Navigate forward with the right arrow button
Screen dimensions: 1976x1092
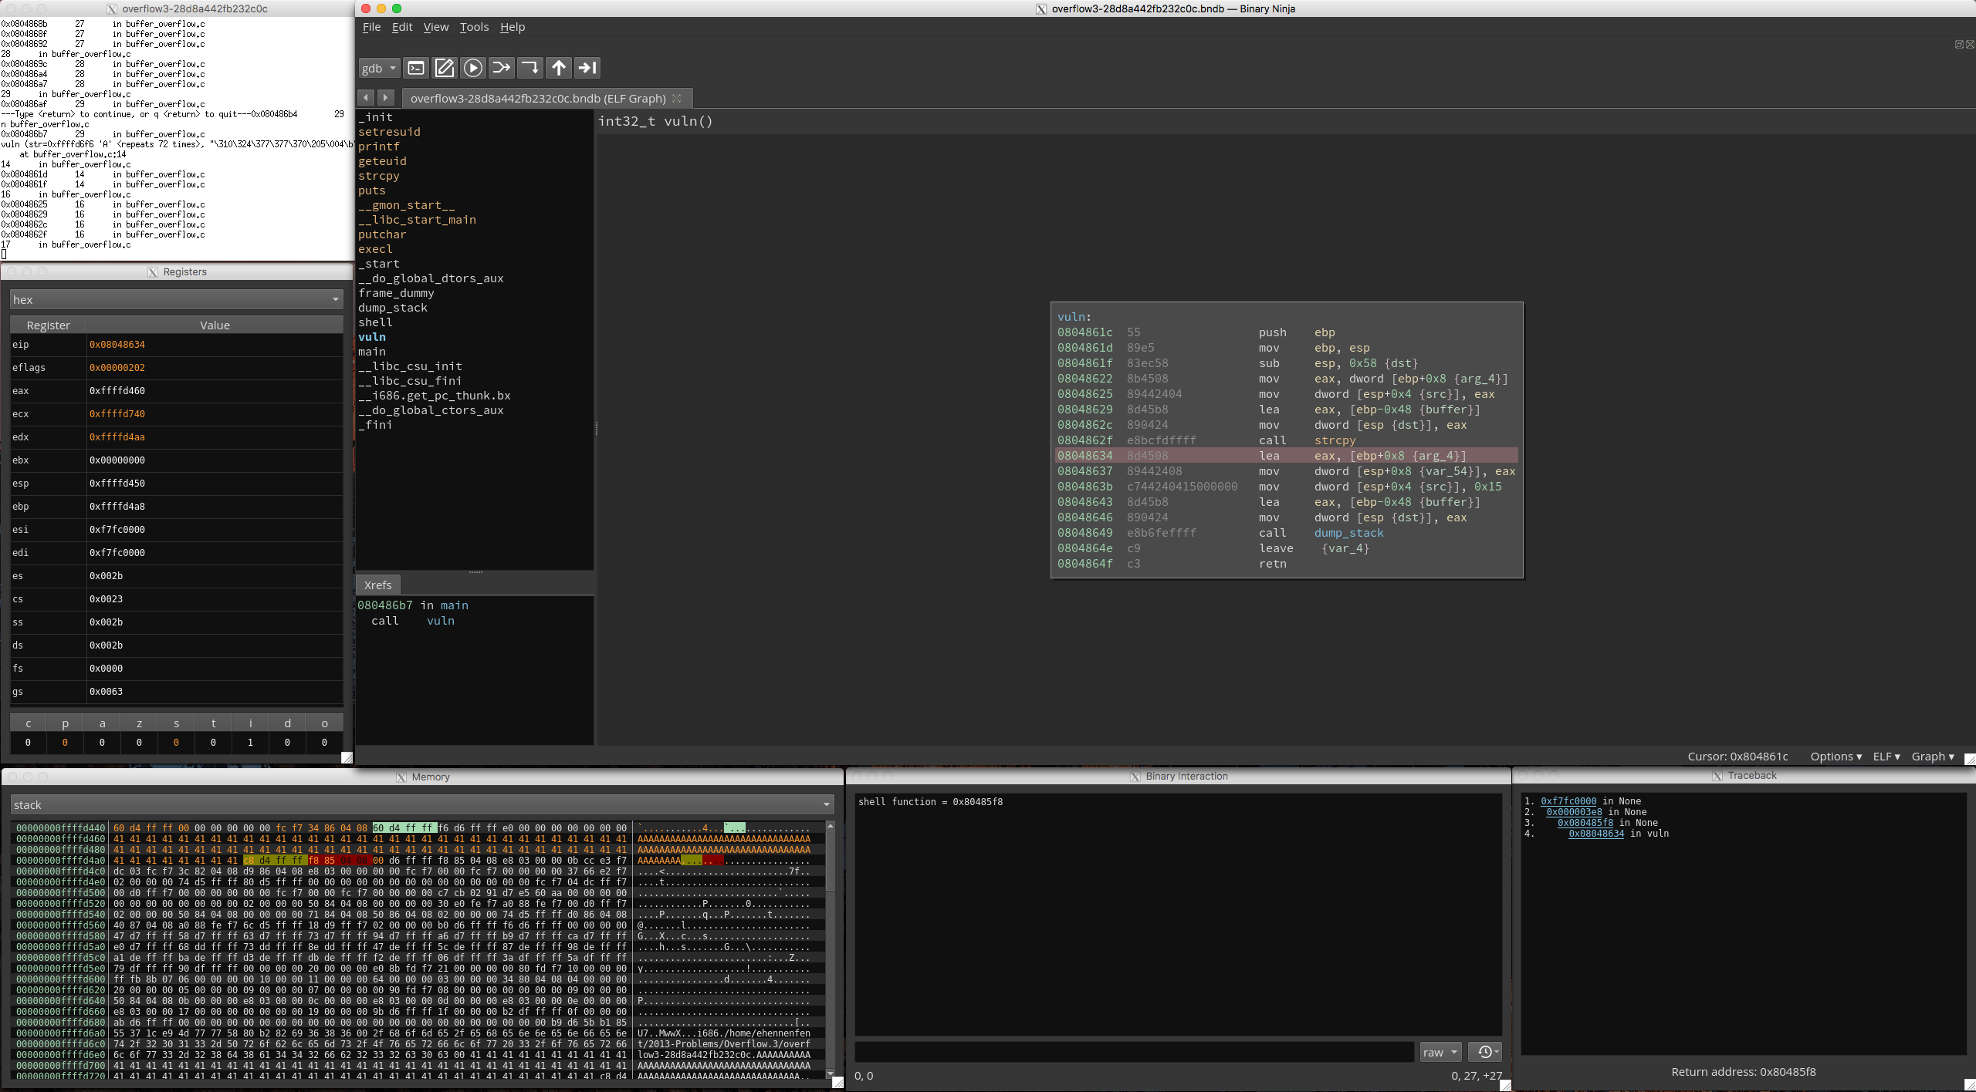(x=386, y=98)
